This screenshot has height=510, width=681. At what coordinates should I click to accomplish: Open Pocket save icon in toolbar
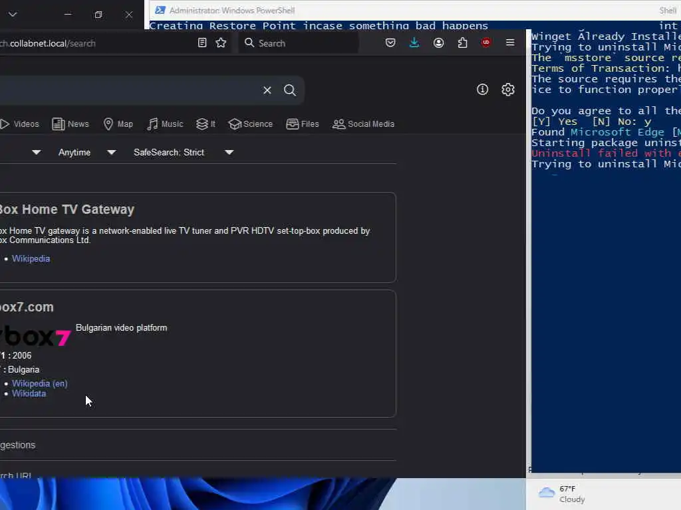pos(390,43)
